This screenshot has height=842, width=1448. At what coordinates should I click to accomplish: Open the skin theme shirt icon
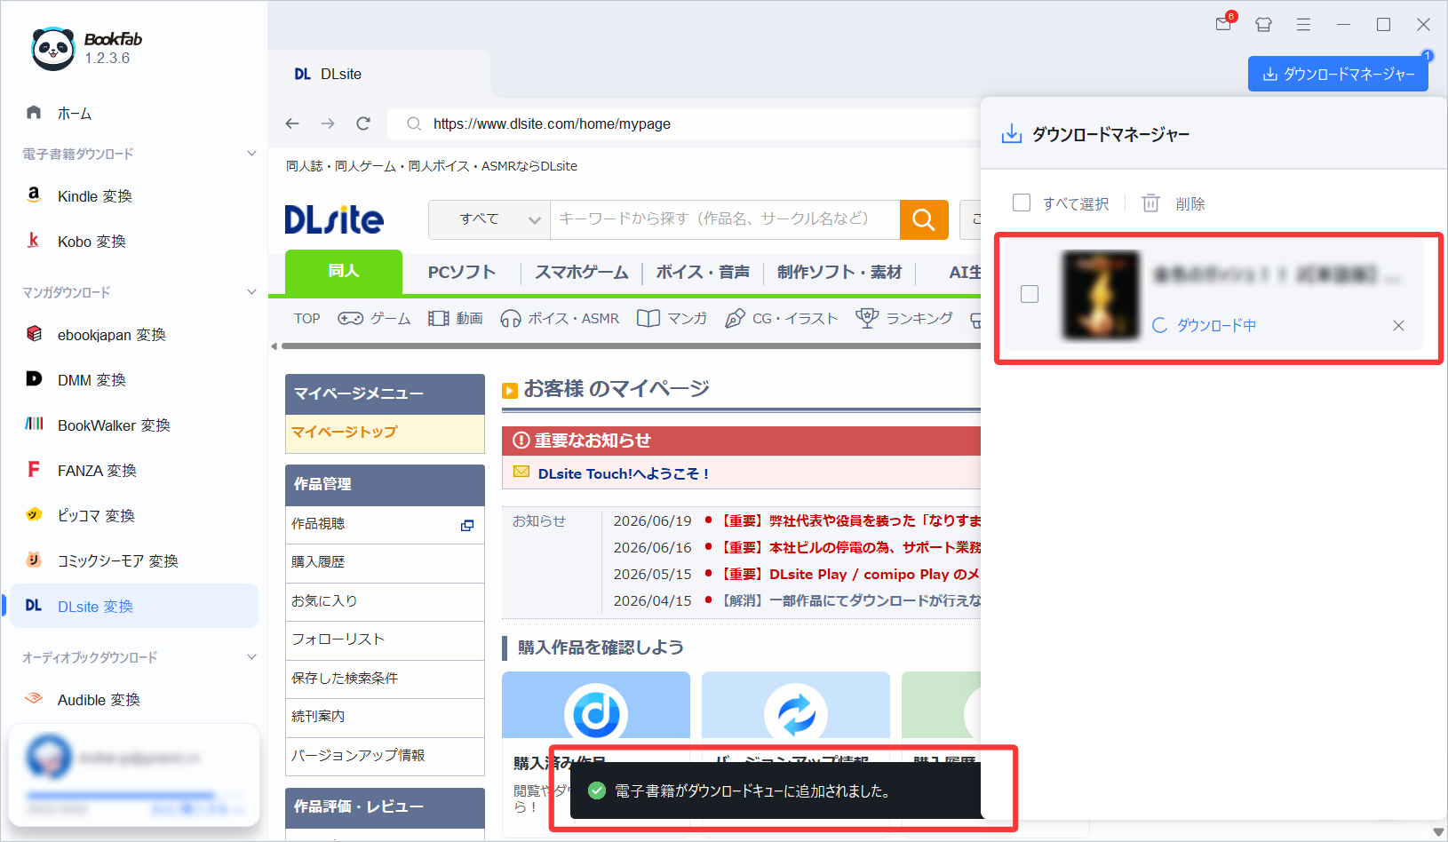point(1263,25)
